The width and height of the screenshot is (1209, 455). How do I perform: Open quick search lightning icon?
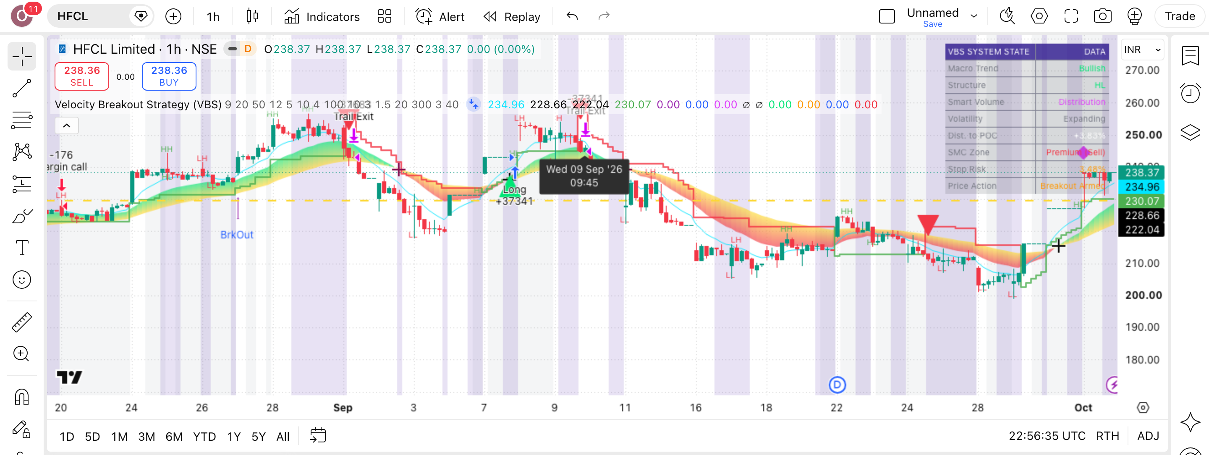(1007, 16)
